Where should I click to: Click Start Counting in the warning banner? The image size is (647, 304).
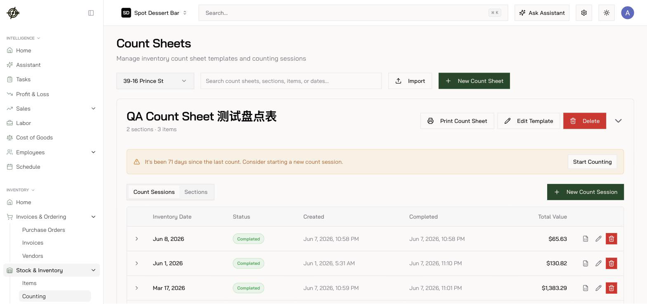coord(592,162)
